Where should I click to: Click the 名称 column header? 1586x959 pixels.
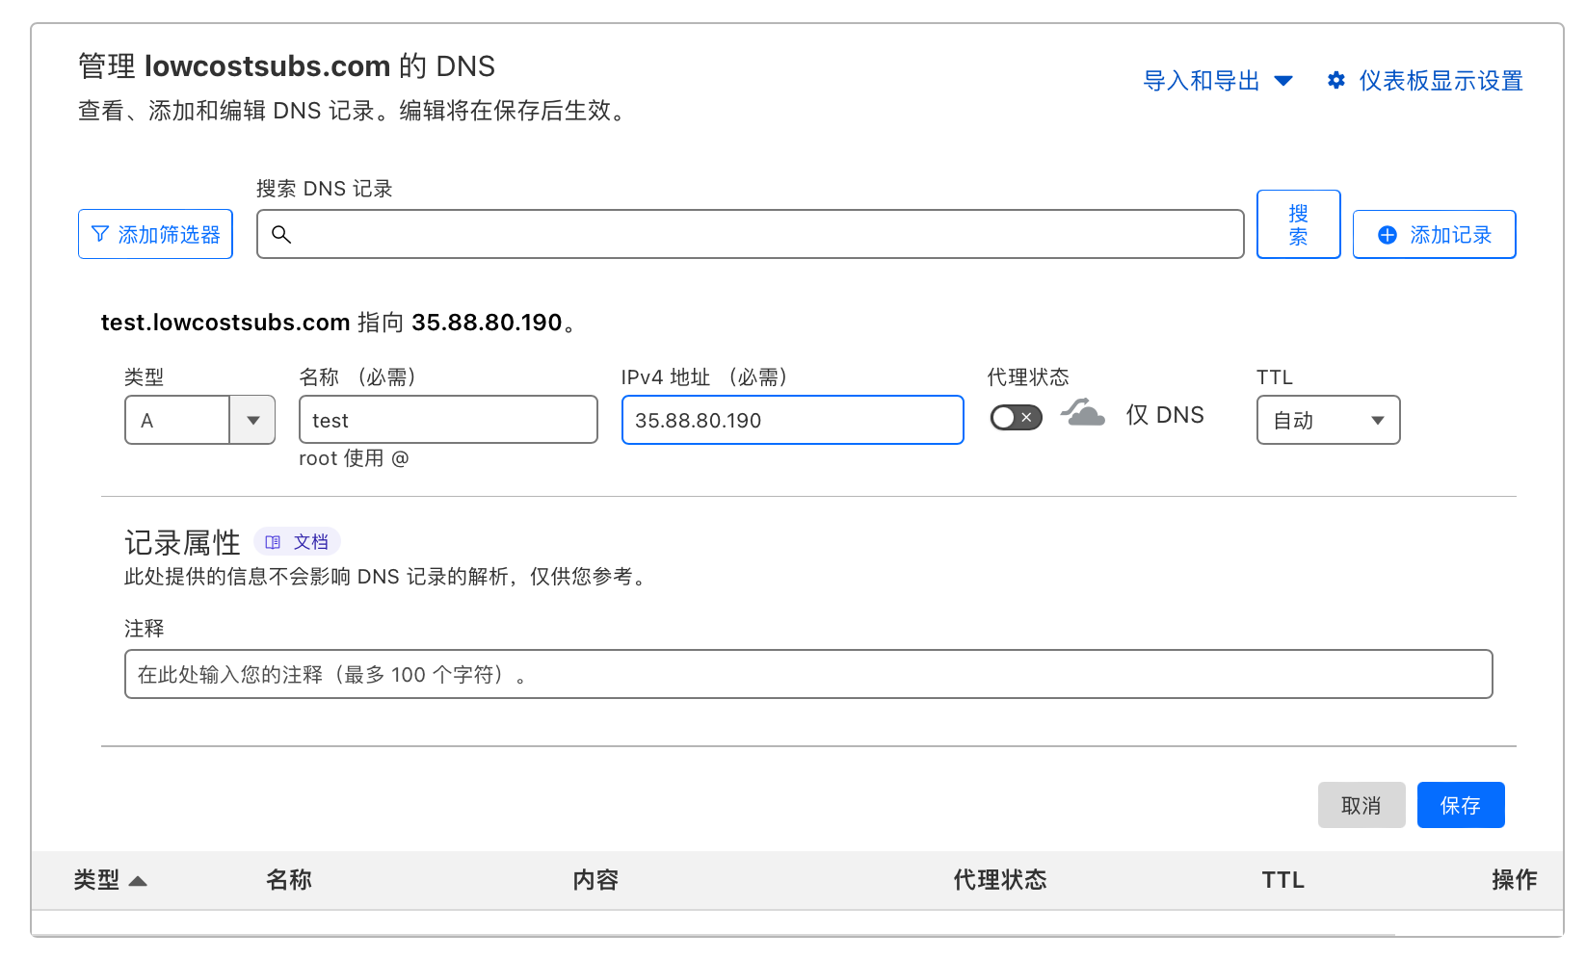tap(288, 880)
